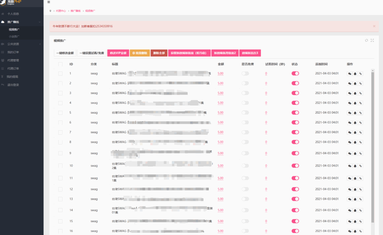Click the link chain icon in row 12
The image size is (383, 235).
pos(360,189)
